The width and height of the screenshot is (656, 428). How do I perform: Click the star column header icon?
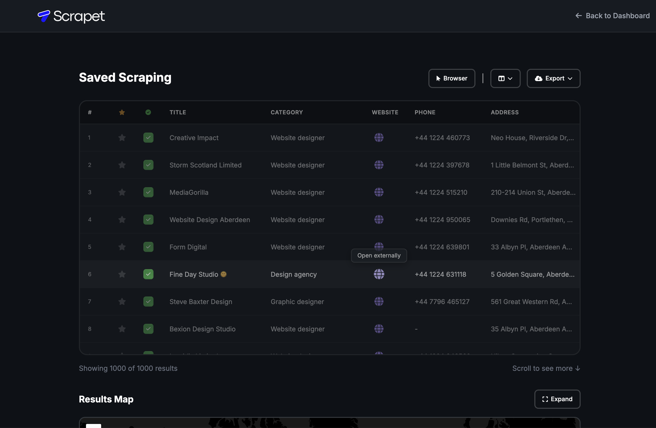point(122,112)
